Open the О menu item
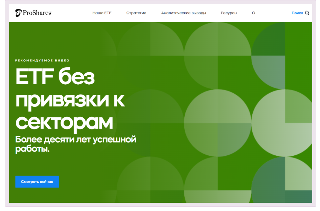 (x=253, y=13)
